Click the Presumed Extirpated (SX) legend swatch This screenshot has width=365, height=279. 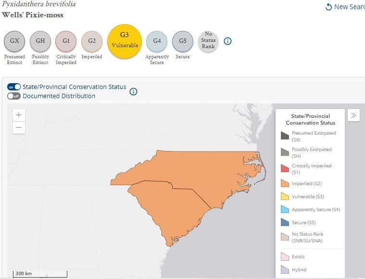point(285,136)
